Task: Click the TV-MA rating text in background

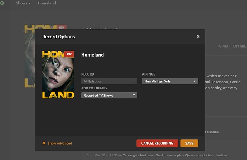Action: pyautogui.click(x=223, y=46)
